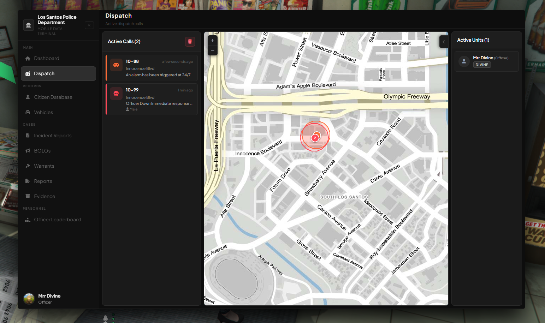Click the police department building logo

(x=29, y=25)
